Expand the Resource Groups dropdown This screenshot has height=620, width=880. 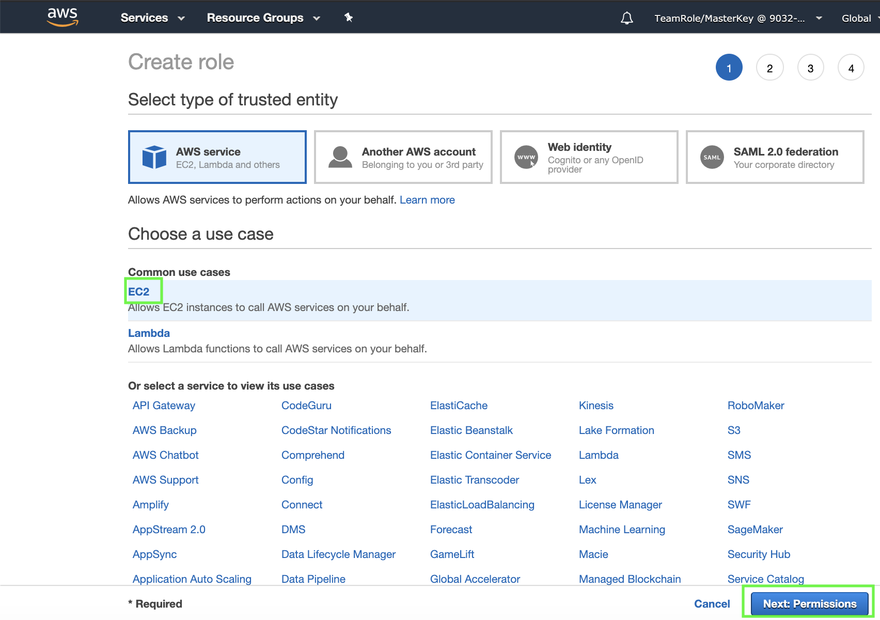(263, 18)
